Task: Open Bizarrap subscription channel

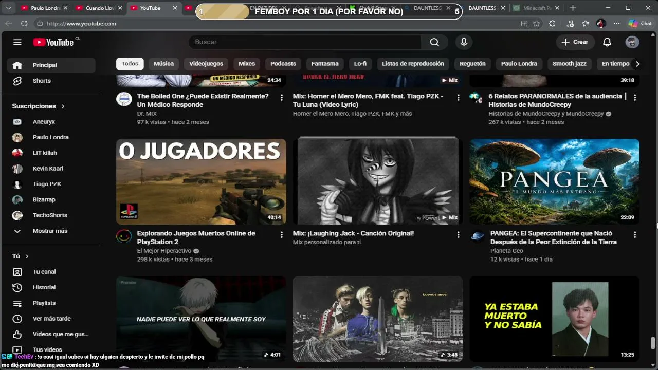Action: pyautogui.click(x=51, y=199)
